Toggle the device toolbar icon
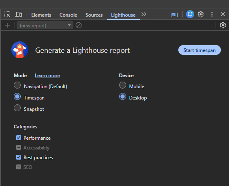The image size is (229, 186). 19,14
